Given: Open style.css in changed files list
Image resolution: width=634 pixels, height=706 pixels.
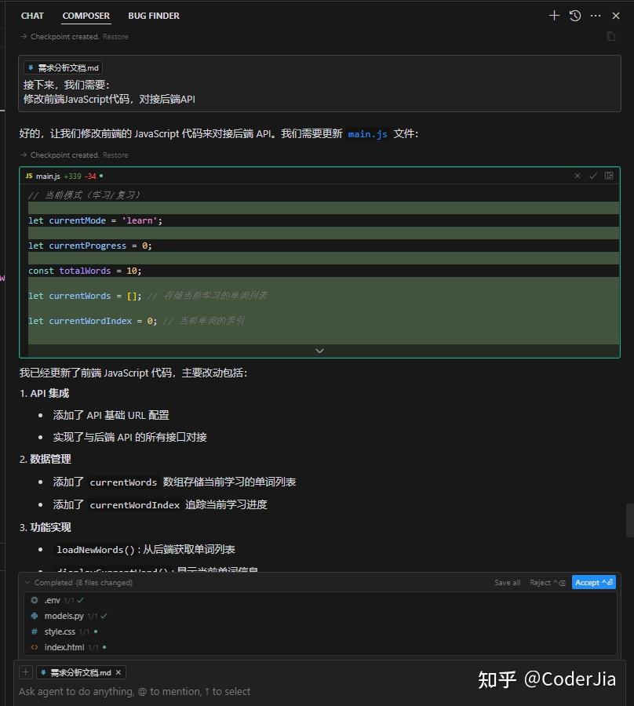Looking at the screenshot, I should tap(60, 631).
